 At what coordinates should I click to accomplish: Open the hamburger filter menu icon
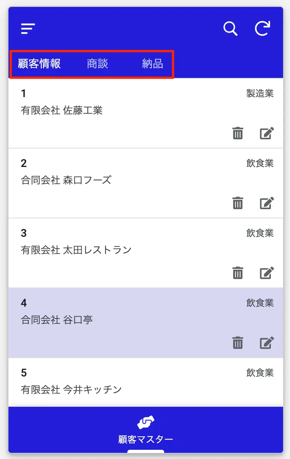[x=28, y=29]
